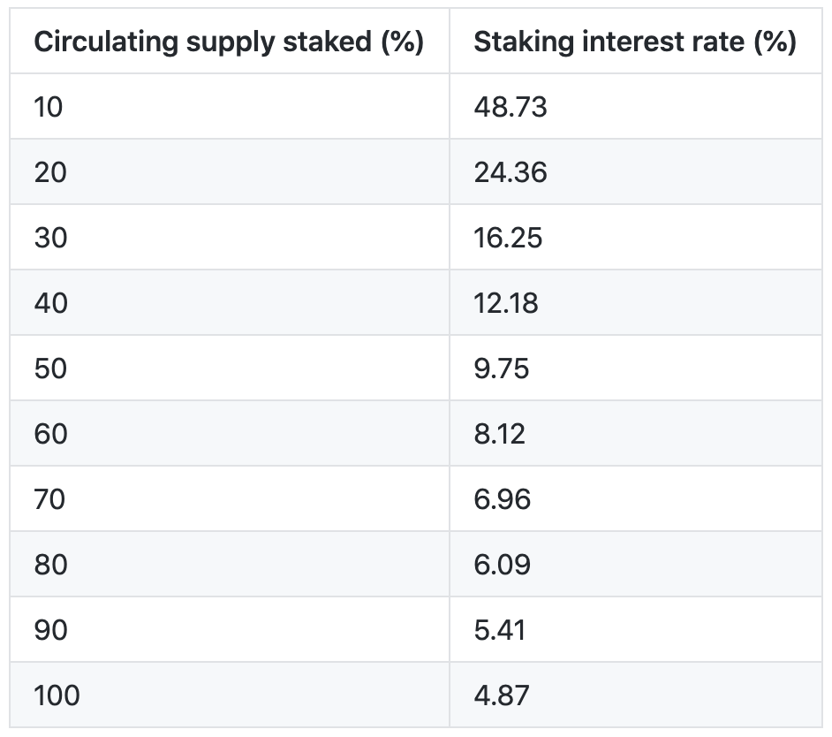This screenshot has width=832, height=737.
Task: Click the 6.96 interest rate cell
Action: tap(502, 499)
